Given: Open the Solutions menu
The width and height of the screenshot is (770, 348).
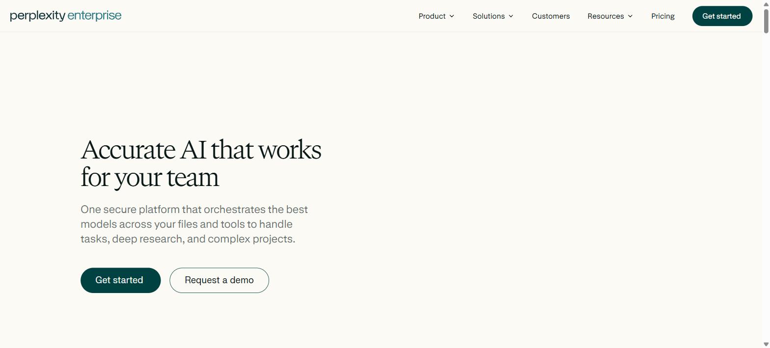Looking at the screenshot, I should pos(493,16).
